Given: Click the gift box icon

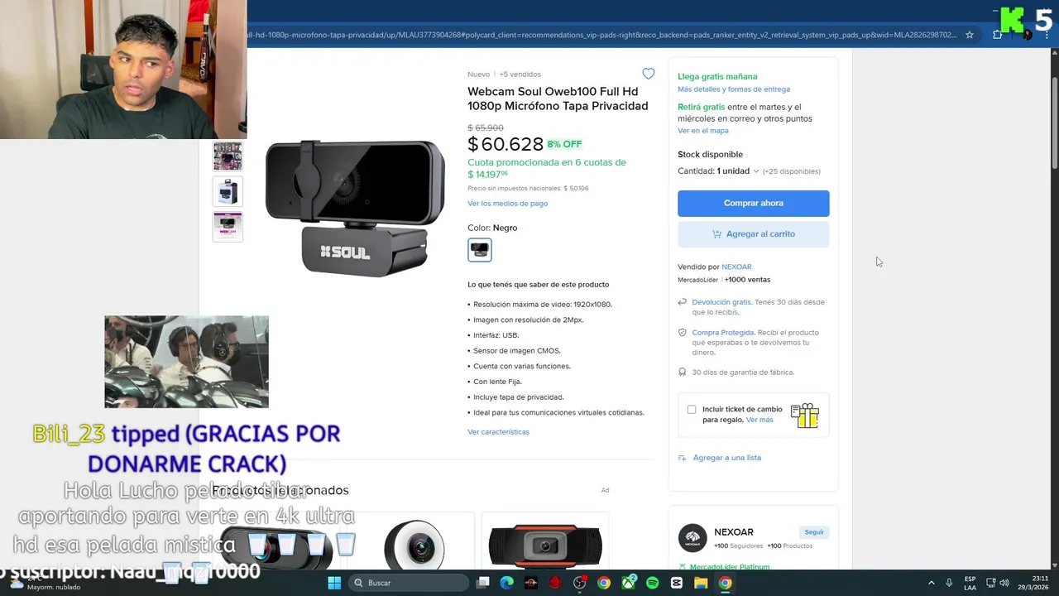Looking at the screenshot, I should [x=804, y=415].
